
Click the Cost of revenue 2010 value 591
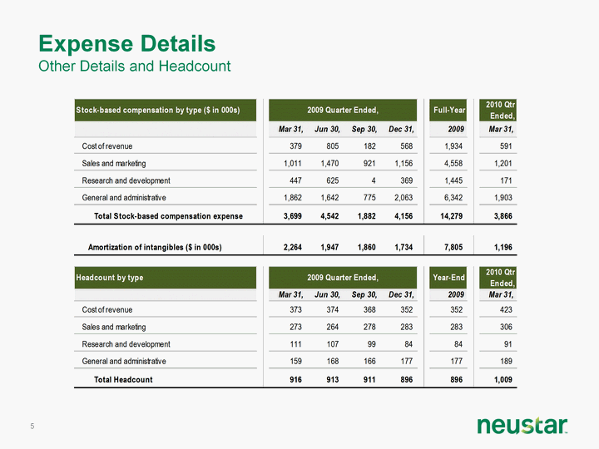(506, 146)
